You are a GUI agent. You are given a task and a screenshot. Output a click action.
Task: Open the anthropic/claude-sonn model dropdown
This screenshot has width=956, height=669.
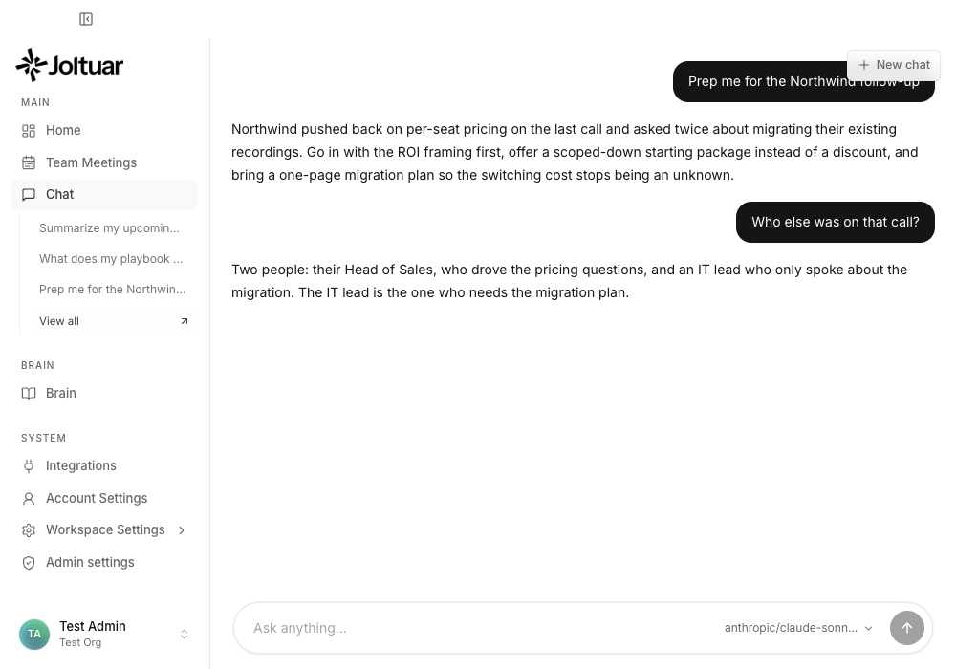click(x=798, y=628)
